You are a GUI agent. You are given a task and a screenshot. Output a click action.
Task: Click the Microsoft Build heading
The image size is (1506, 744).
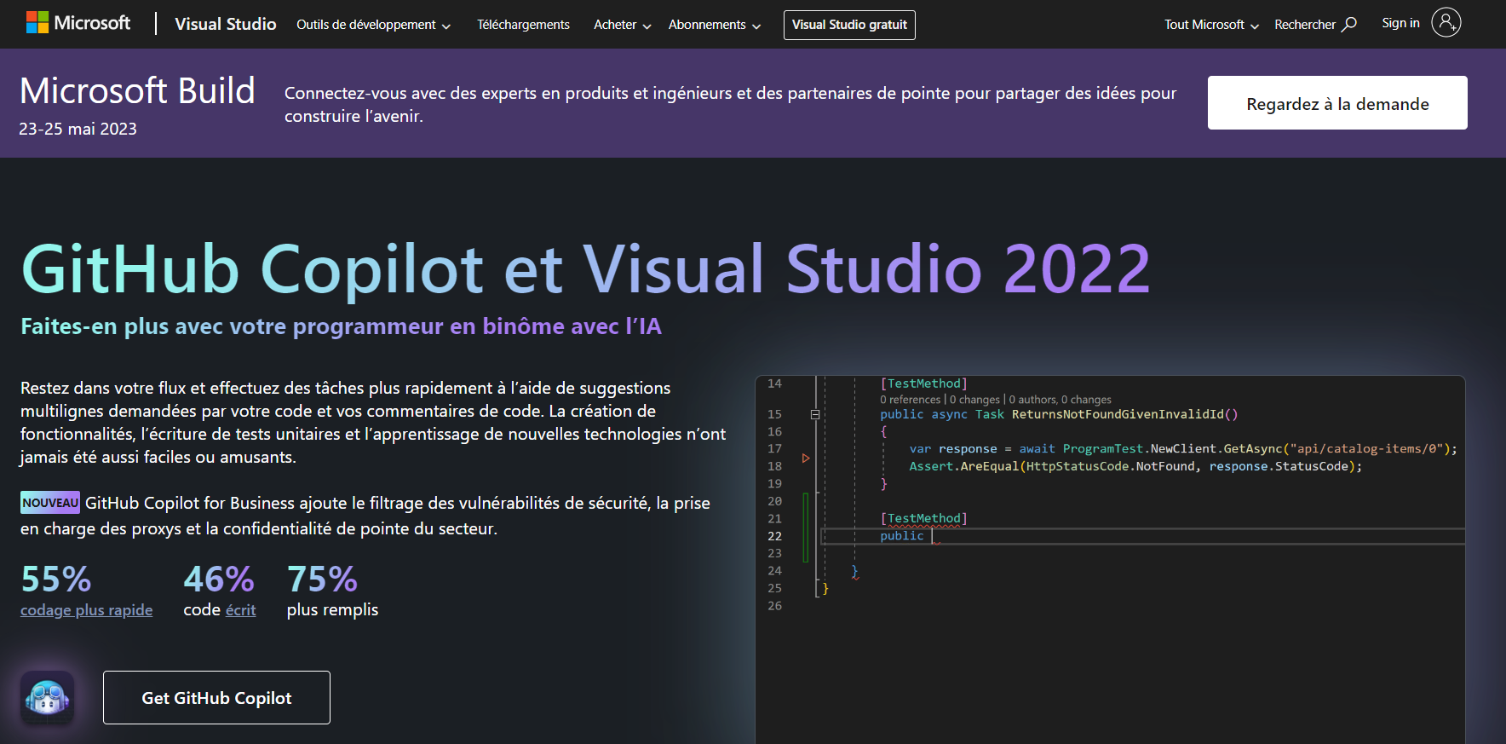(x=137, y=90)
